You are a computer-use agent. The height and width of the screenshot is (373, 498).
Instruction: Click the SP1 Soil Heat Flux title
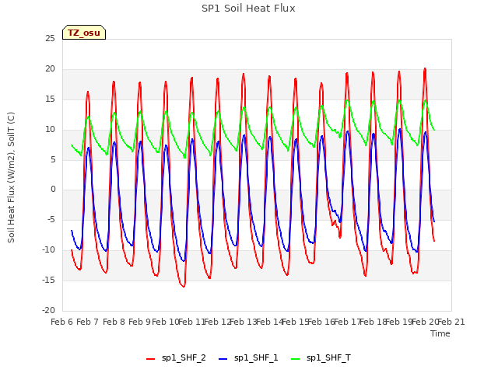point(248,9)
